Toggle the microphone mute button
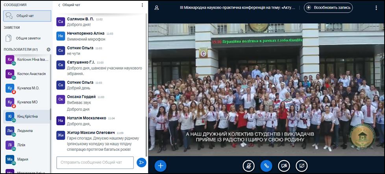This screenshot has height=174, width=385. coord(249,166)
